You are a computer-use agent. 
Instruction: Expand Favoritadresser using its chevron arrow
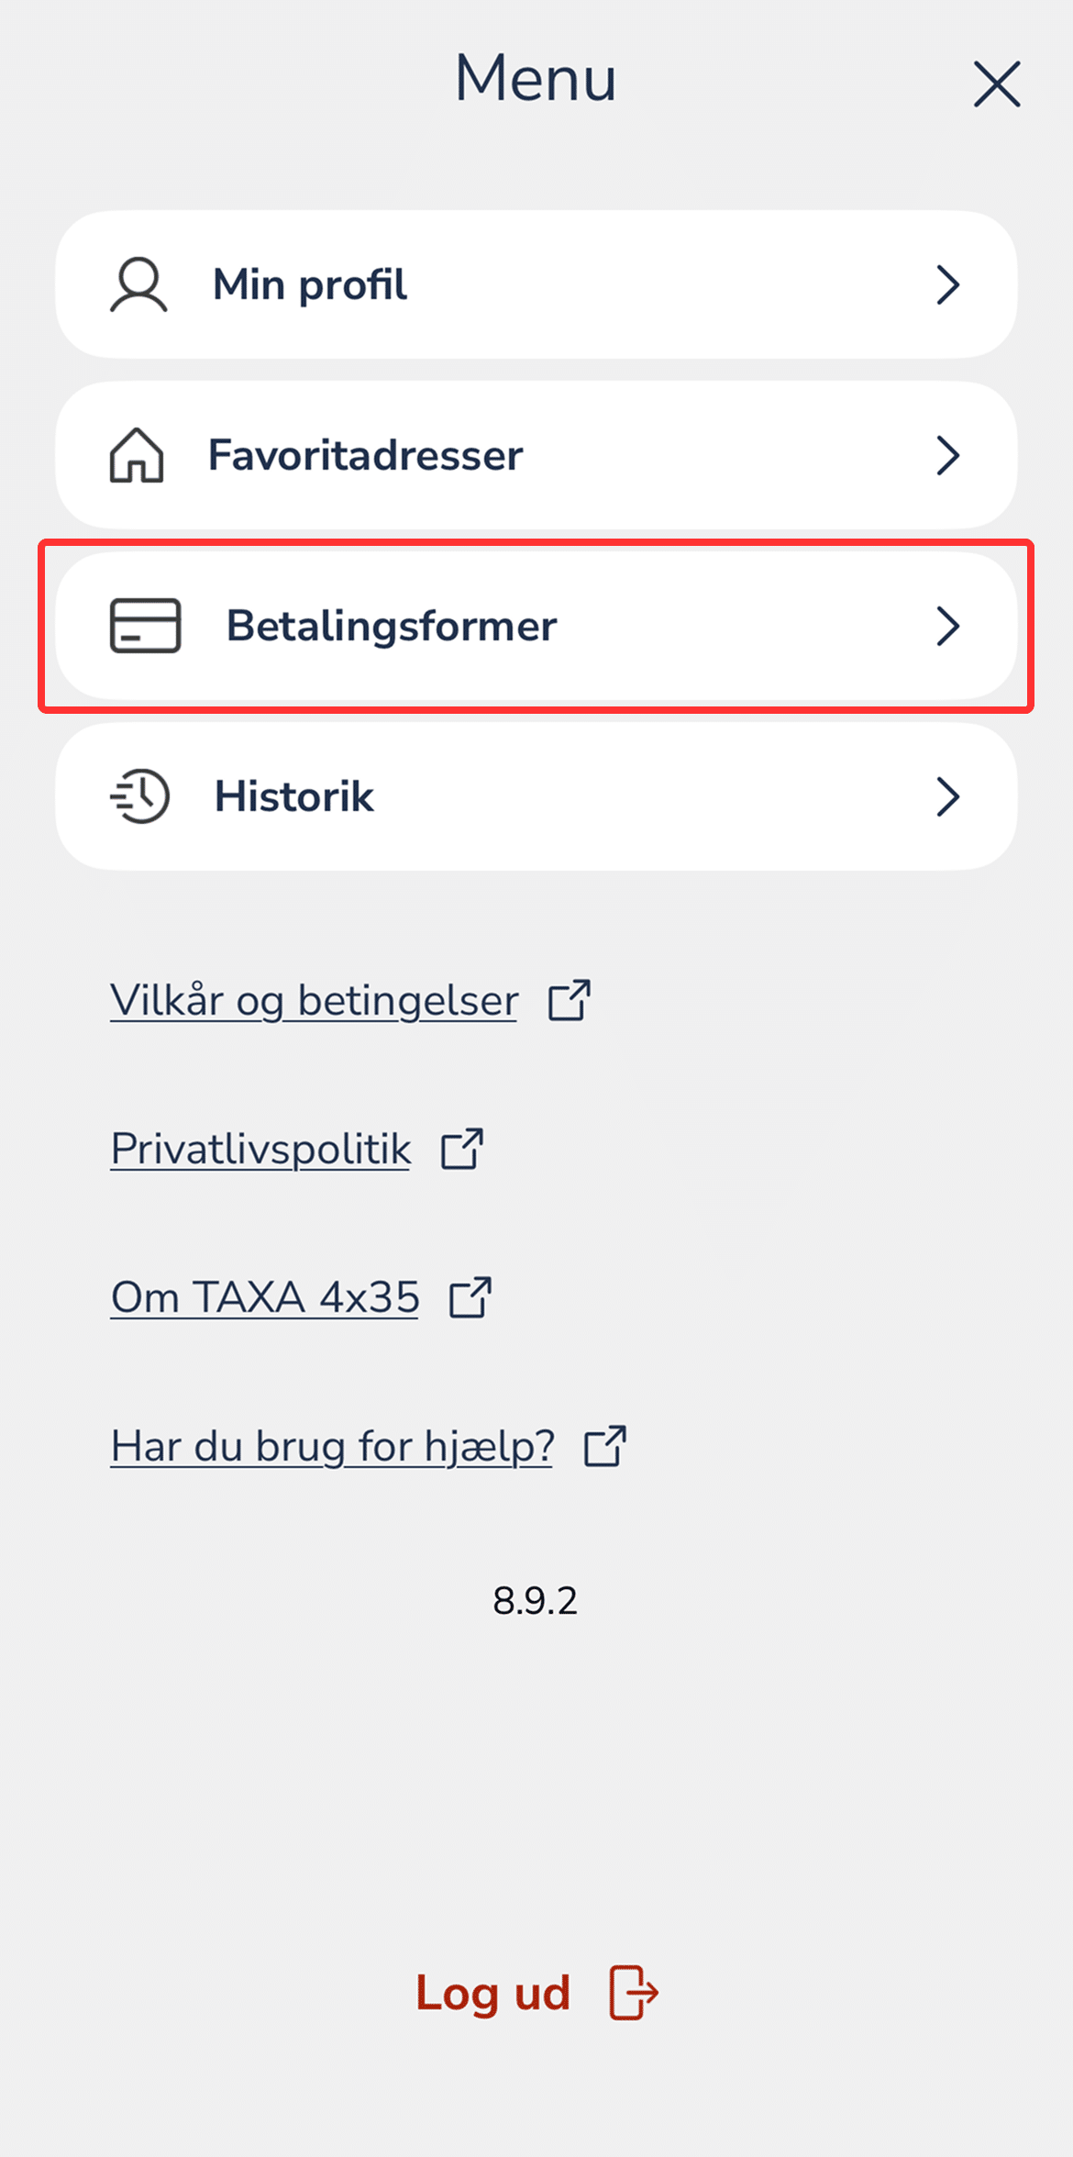click(947, 455)
